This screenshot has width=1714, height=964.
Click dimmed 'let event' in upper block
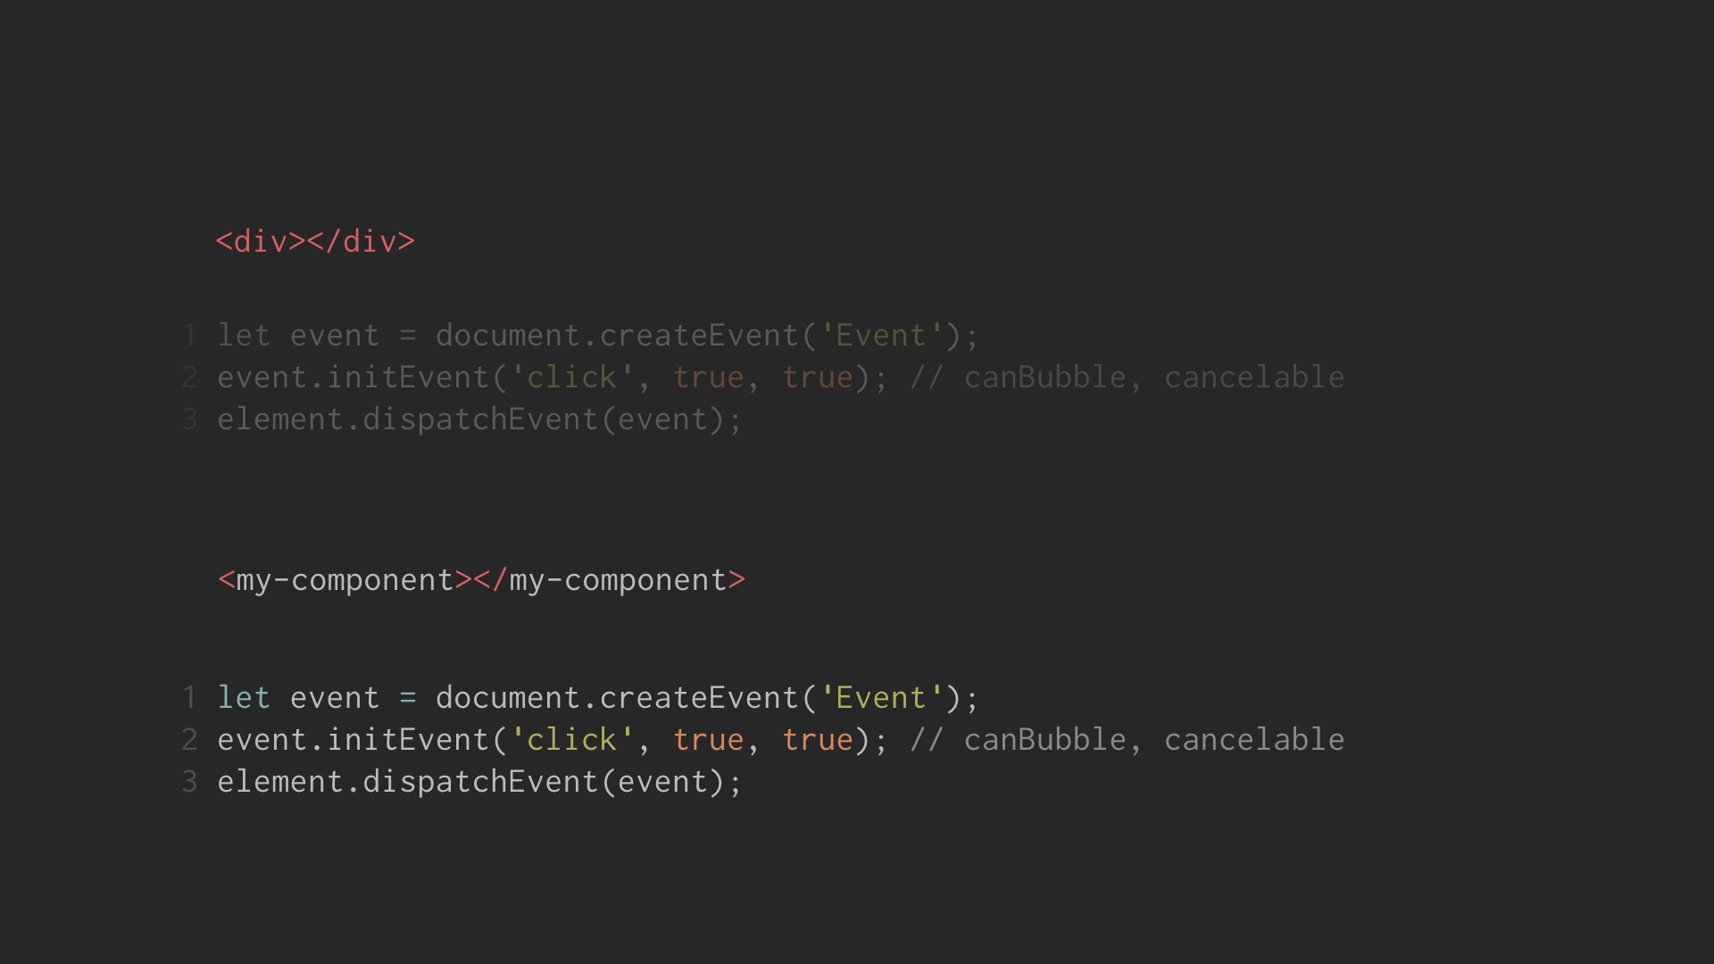pyautogui.click(x=298, y=336)
